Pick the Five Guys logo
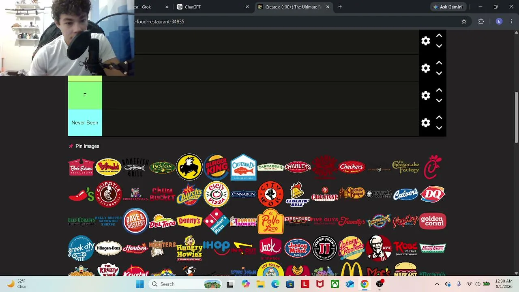 (x=324, y=221)
